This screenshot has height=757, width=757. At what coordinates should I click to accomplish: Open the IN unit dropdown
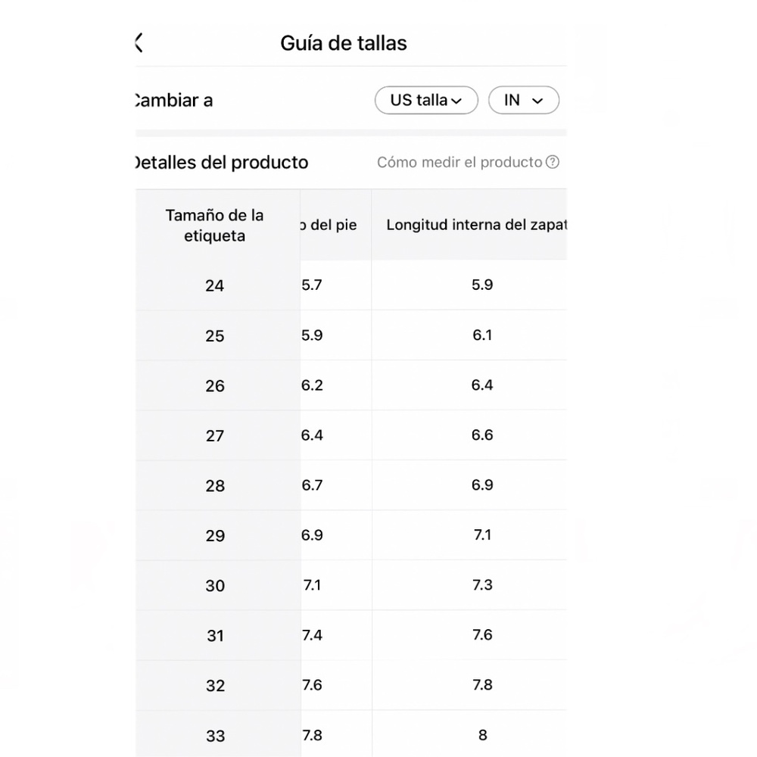(x=524, y=100)
